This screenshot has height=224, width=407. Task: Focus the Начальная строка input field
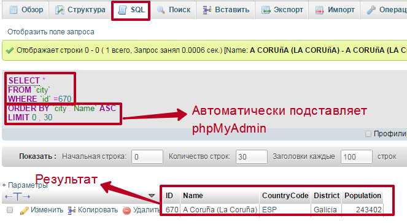147,156
